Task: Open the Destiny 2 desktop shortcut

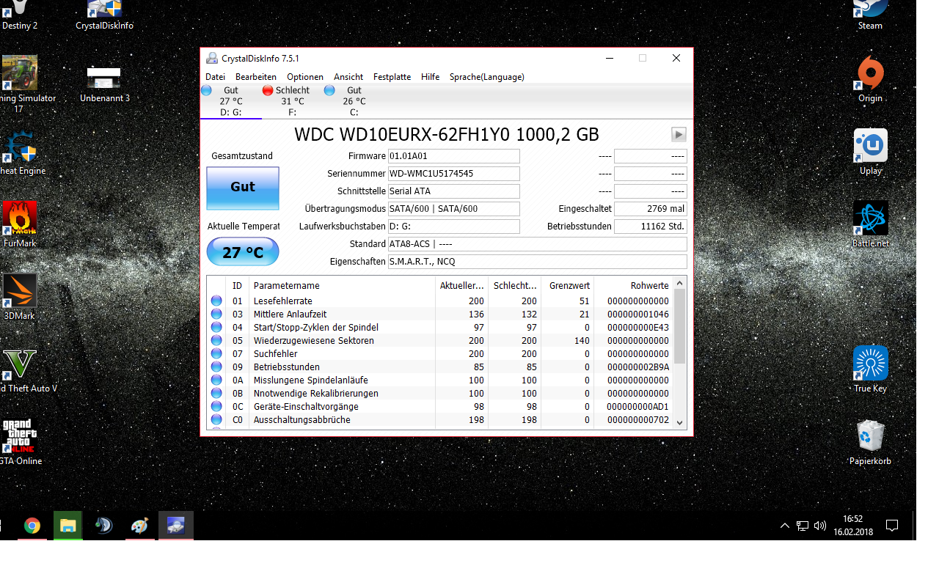Action: tap(20, 15)
